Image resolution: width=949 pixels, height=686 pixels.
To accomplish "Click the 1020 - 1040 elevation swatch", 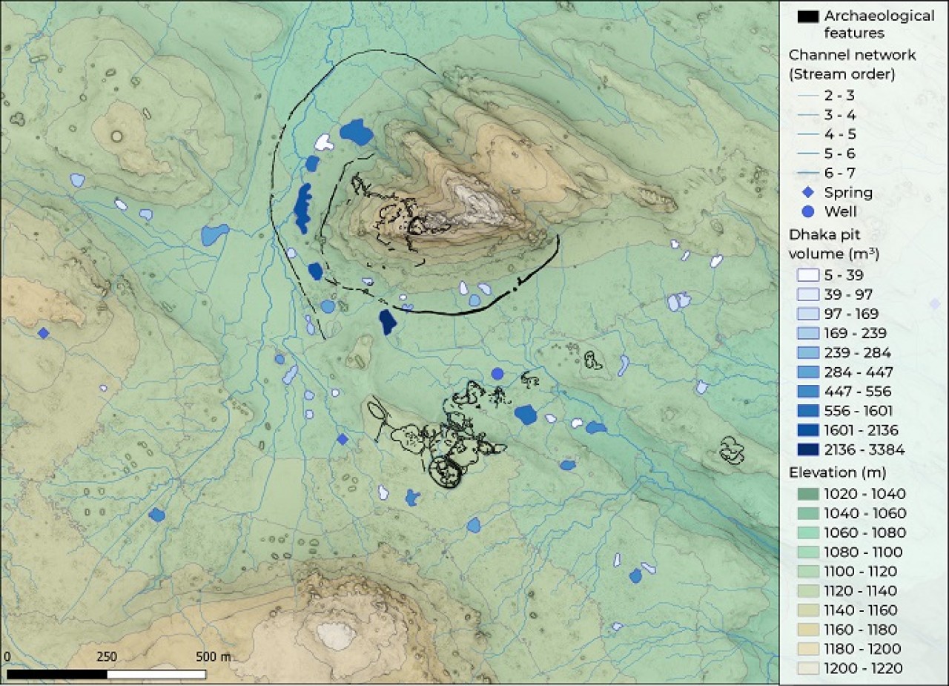I will click(x=807, y=494).
